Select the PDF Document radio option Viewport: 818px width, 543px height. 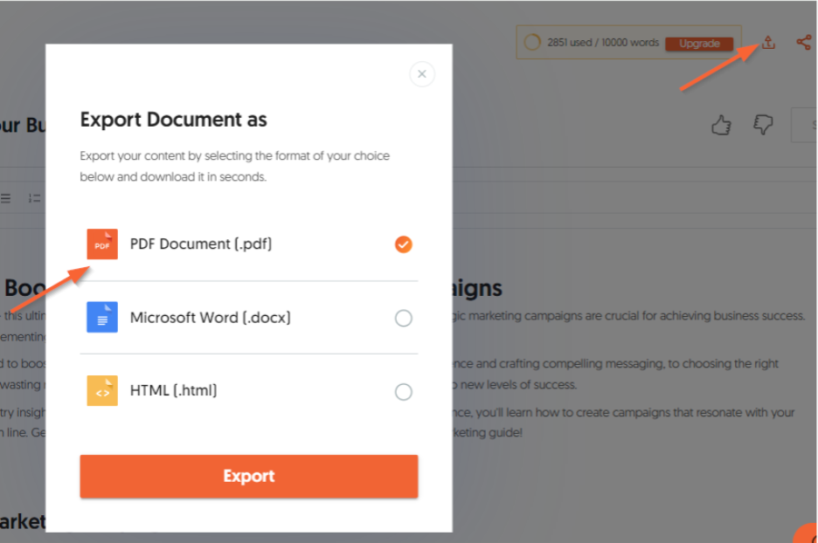pyautogui.click(x=403, y=244)
